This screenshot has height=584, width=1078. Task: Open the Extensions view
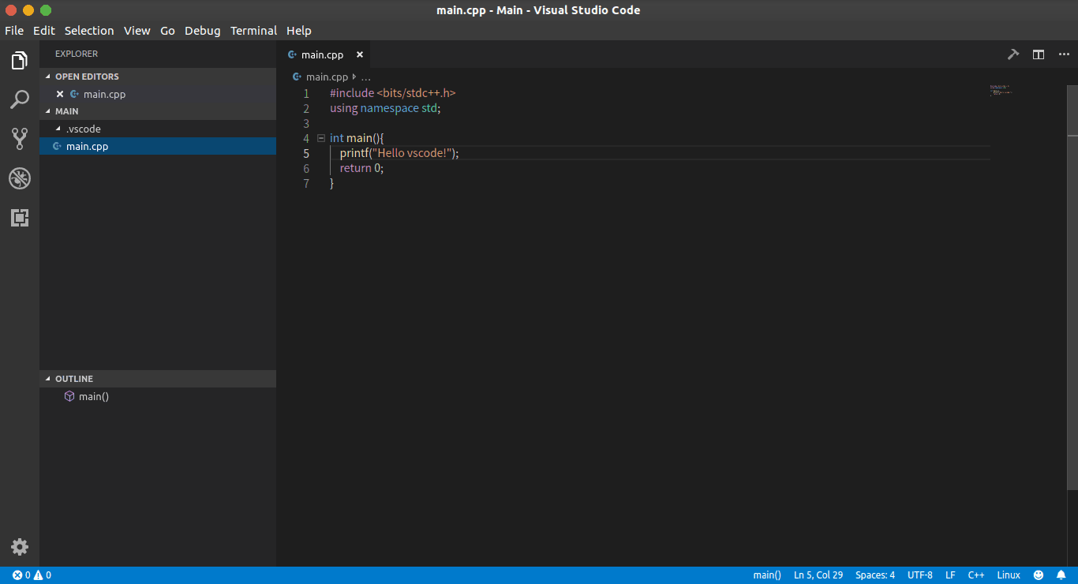tap(19, 218)
